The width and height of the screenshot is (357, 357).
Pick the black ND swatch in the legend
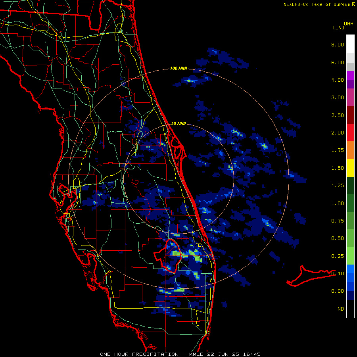coord(350,309)
